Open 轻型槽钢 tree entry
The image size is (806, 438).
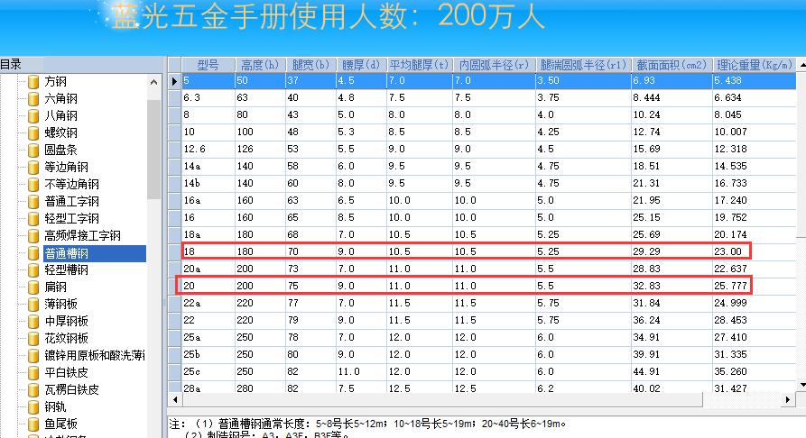tap(66, 270)
